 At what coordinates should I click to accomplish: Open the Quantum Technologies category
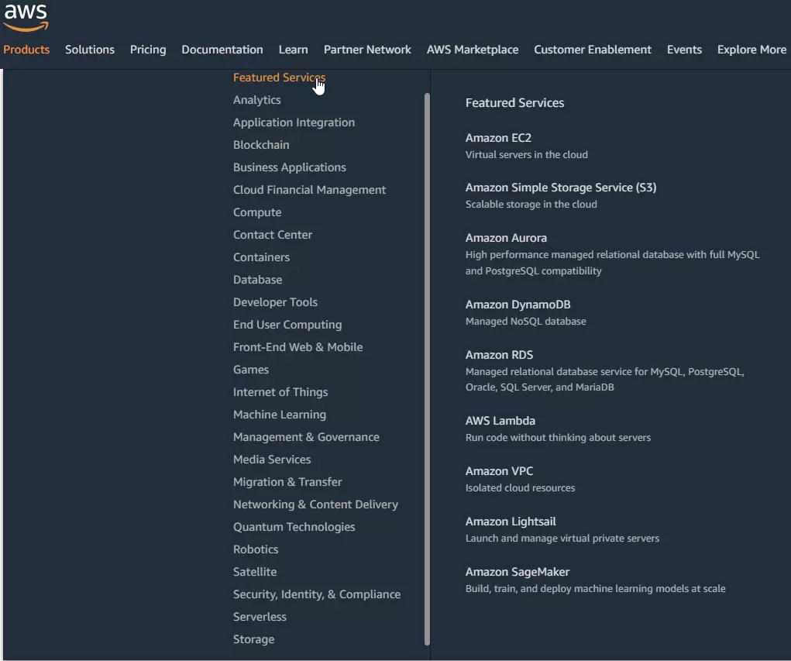pyautogui.click(x=294, y=527)
